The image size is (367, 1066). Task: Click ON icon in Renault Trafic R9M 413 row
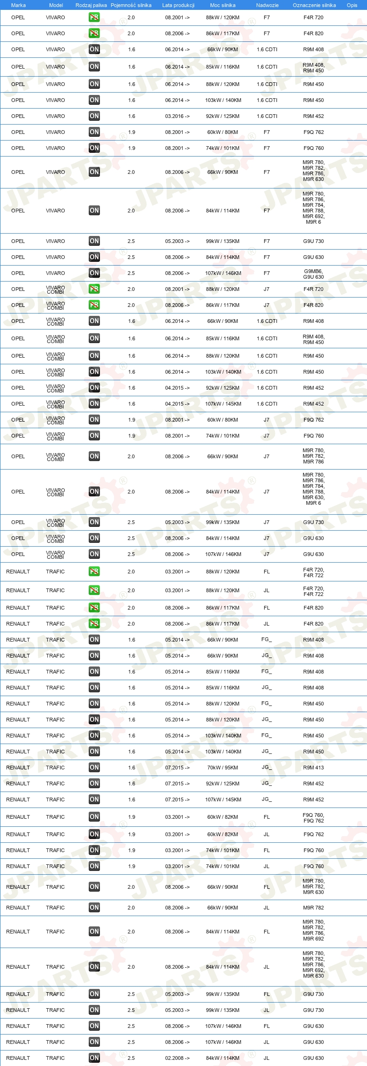tap(94, 768)
